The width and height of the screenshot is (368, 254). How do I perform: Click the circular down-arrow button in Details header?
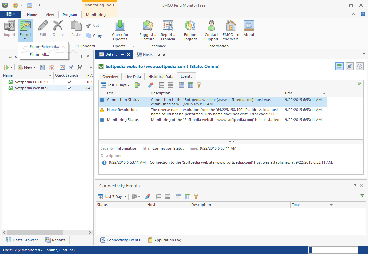360,66
